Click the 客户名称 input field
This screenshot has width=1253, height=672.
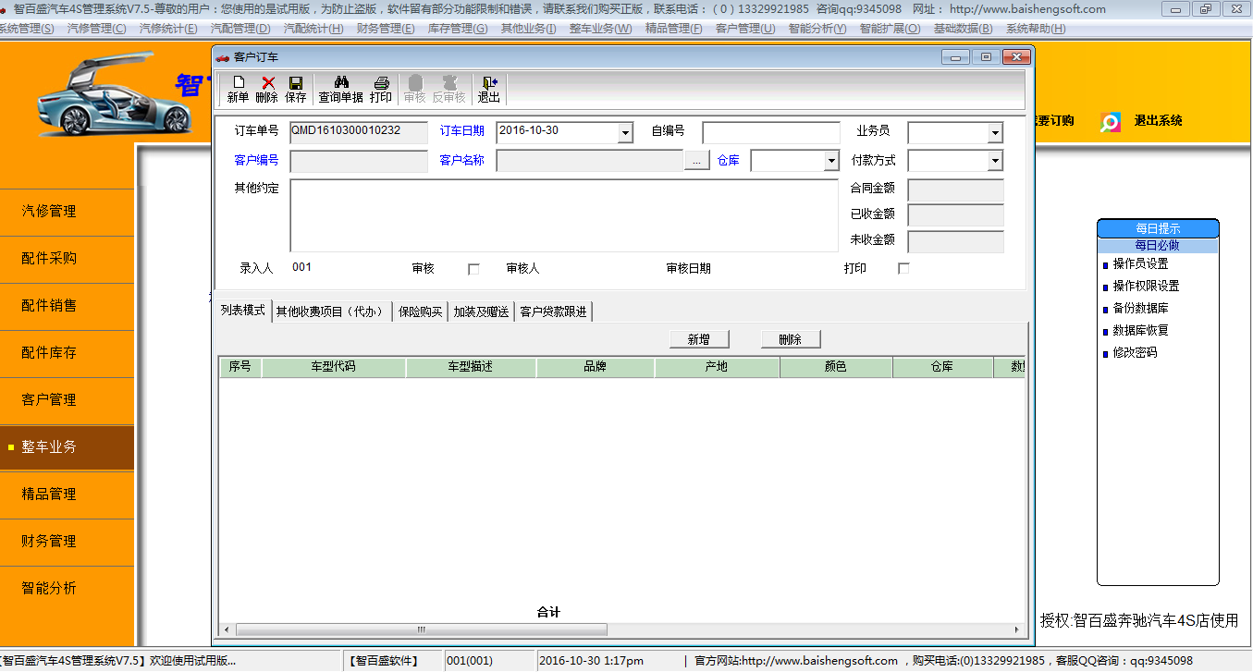click(x=590, y=161)
